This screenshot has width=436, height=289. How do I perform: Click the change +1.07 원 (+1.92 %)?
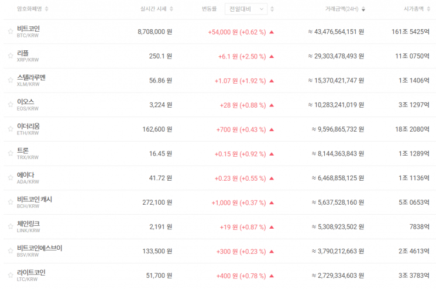241,81
